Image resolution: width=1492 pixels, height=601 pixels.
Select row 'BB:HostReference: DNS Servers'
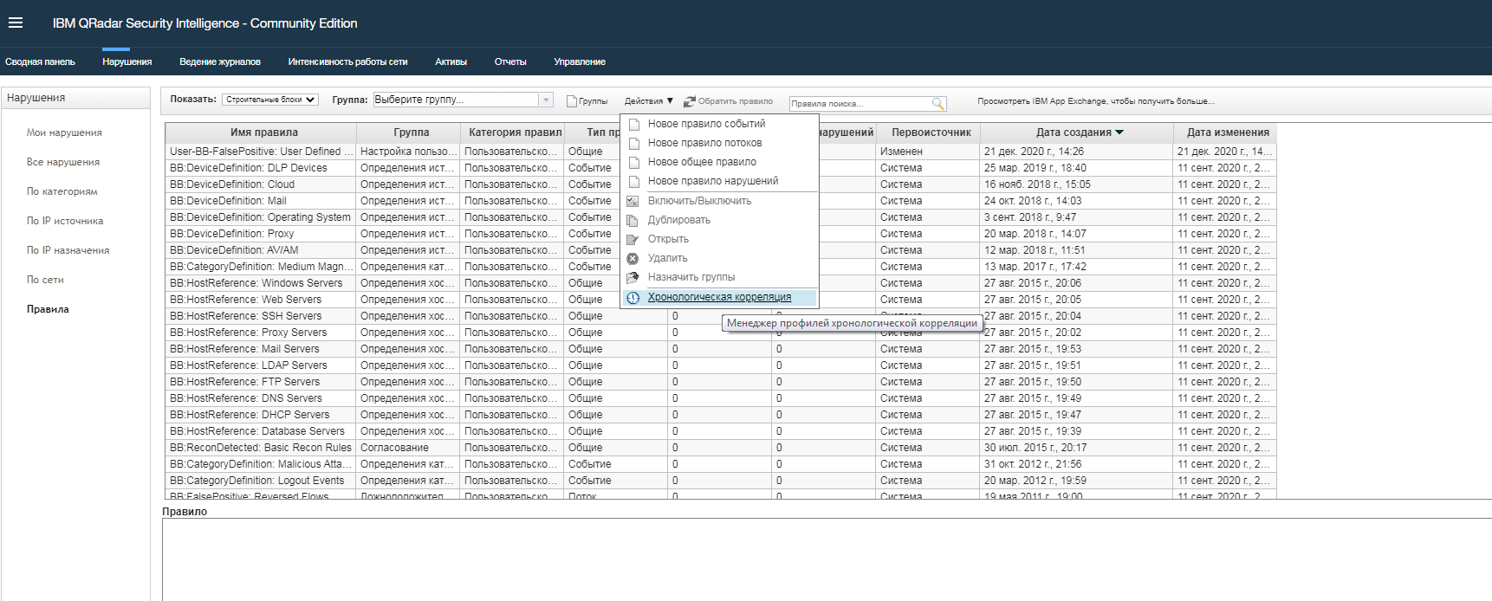coord(720,398)
